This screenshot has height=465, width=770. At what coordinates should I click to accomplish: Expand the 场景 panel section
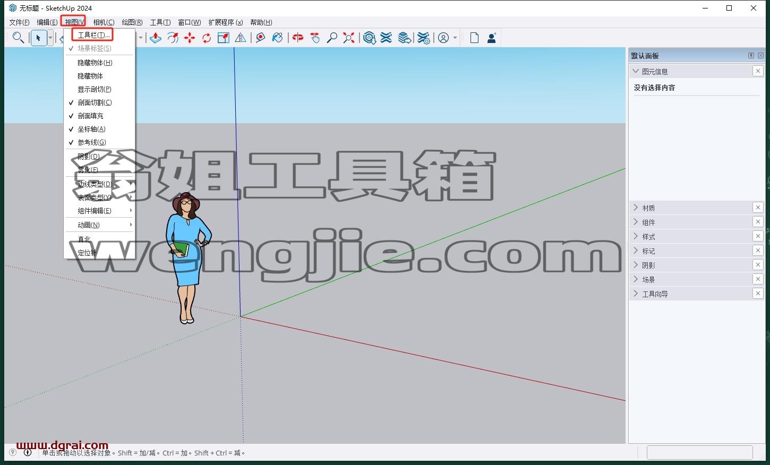click(636, 279)
